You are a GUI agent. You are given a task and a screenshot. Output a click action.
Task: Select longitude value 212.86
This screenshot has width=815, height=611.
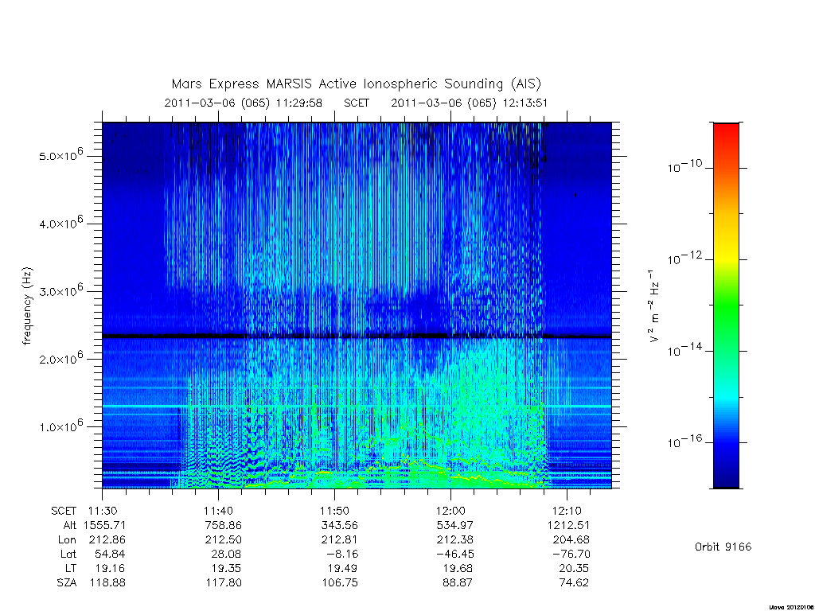coord(107,540)
